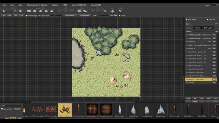Adjust the custom angle slider

pyautogui.click(x=56, y=16)
